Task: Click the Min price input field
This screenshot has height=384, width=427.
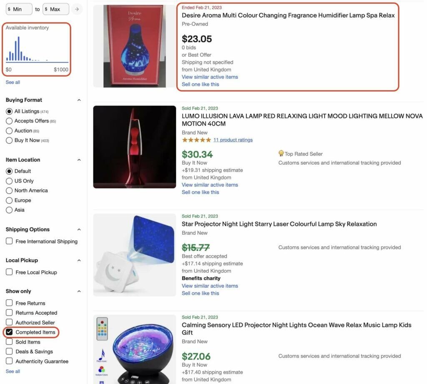Action: point(19,9)
